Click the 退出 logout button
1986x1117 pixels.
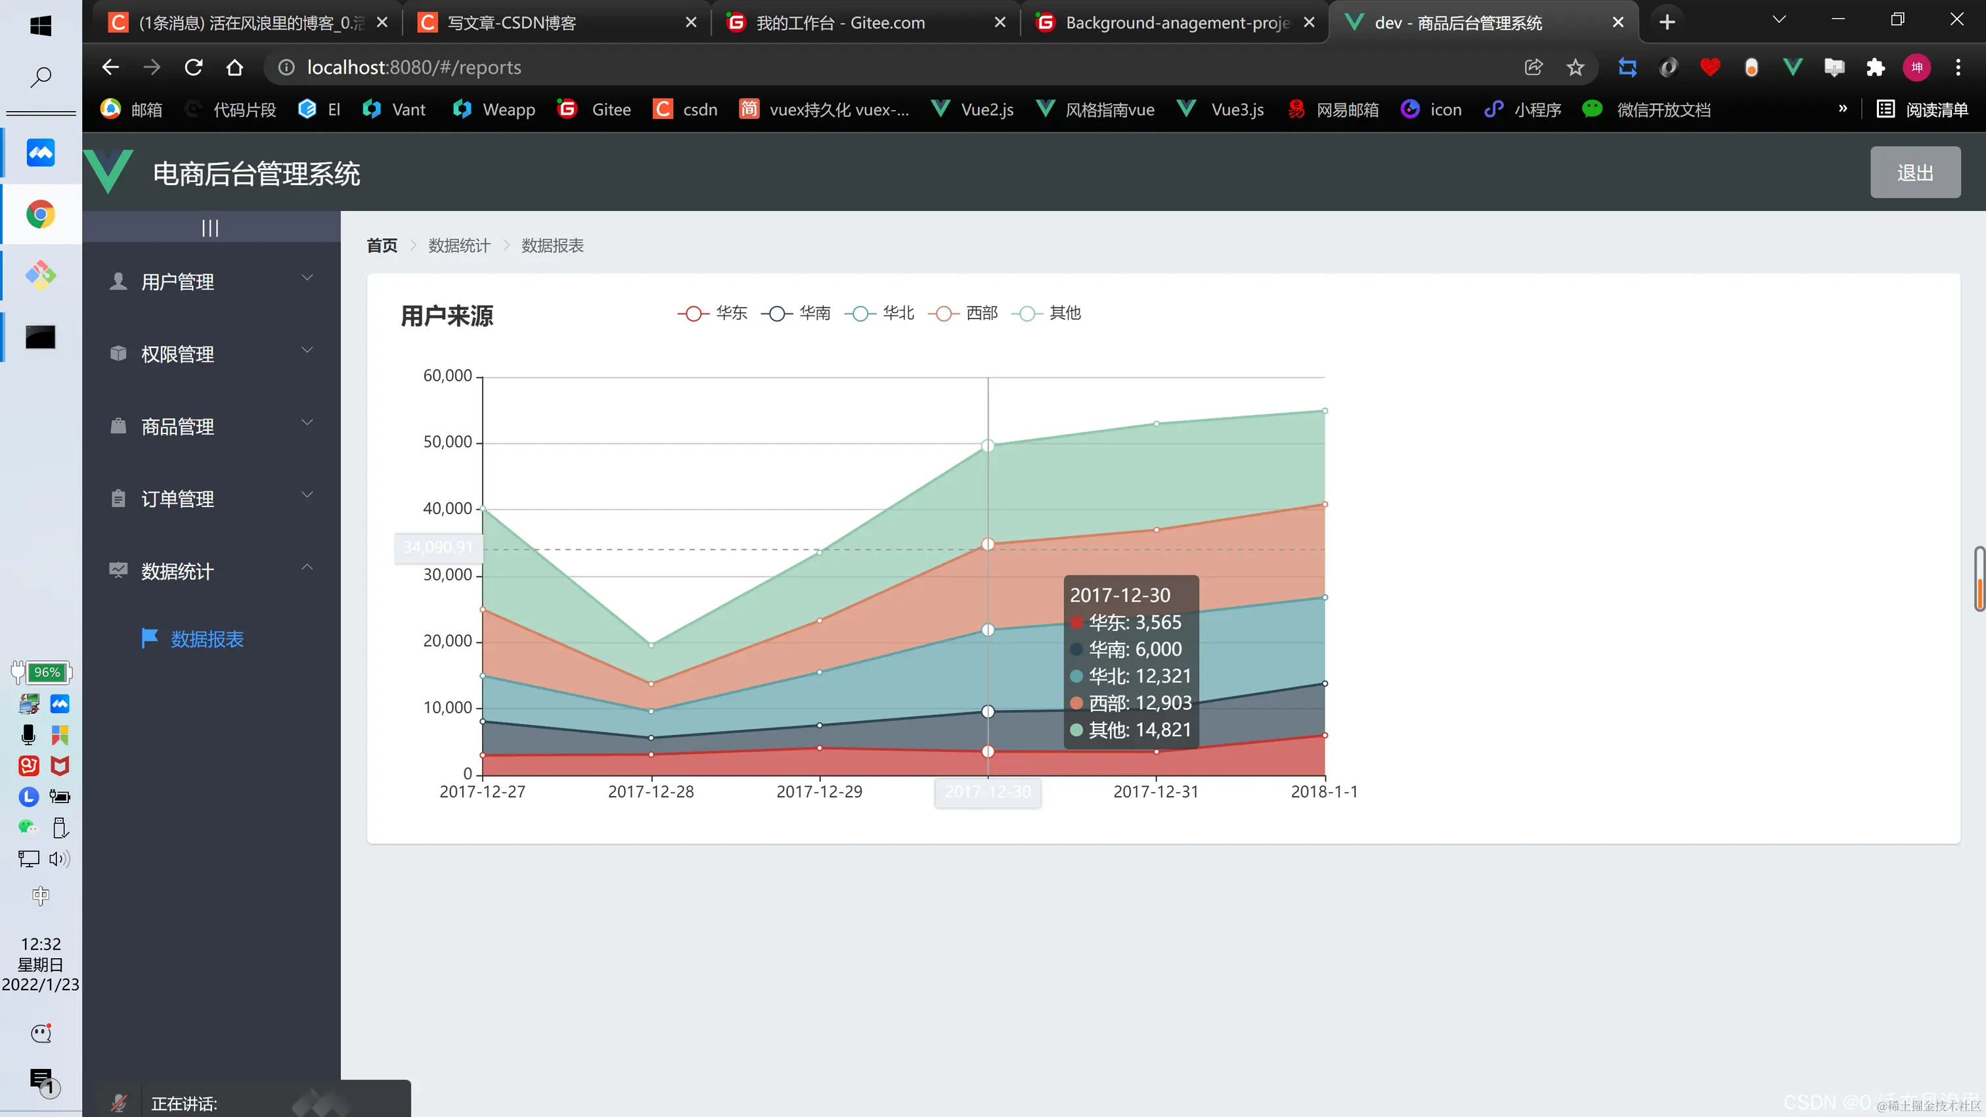(1915, 173)
